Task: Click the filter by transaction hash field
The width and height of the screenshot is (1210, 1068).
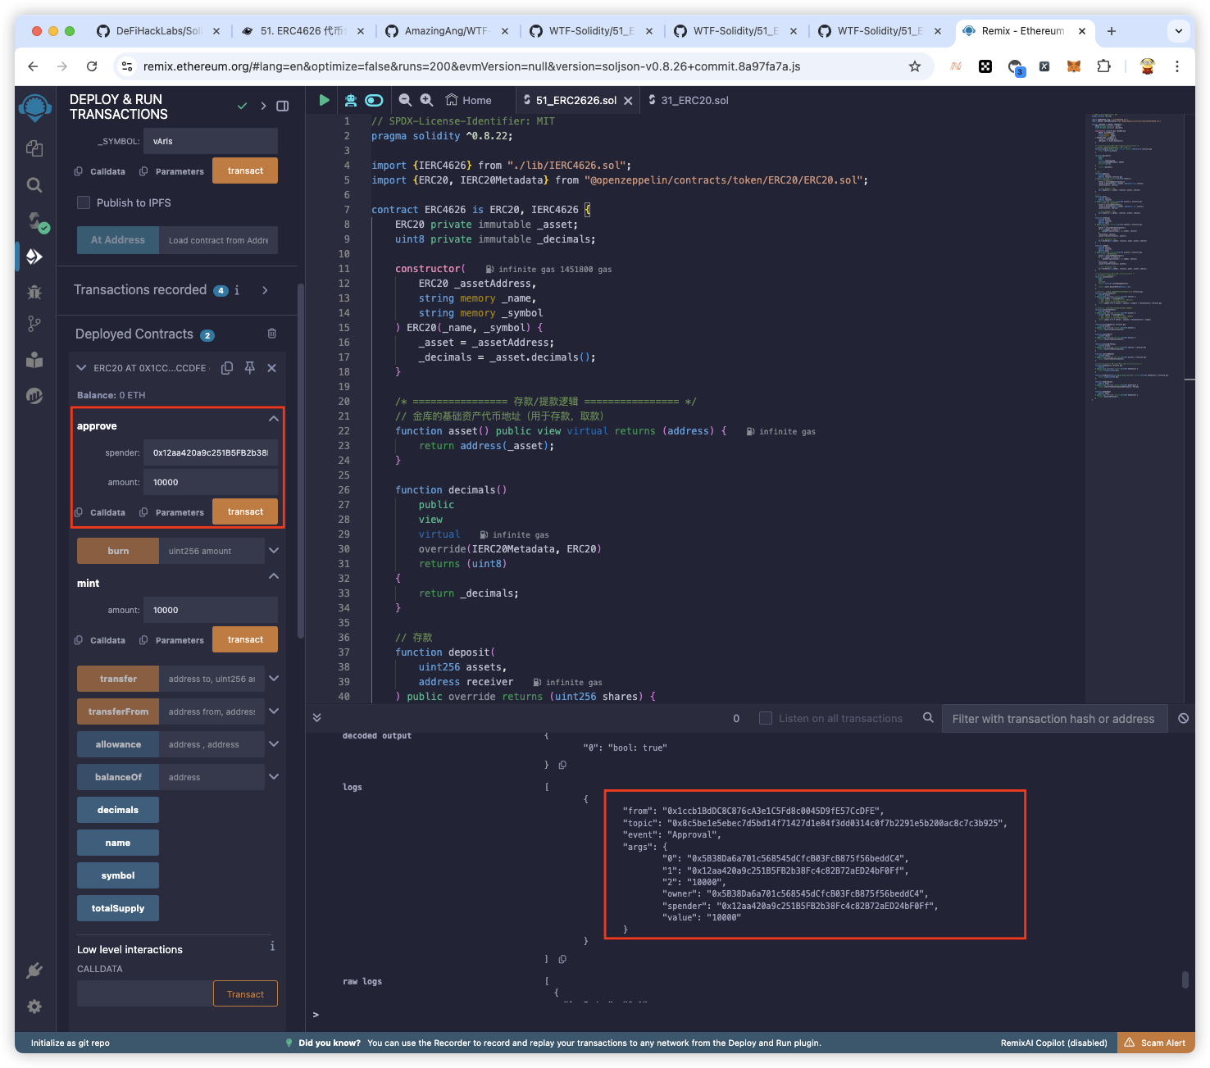Action: click(1054, 719)
